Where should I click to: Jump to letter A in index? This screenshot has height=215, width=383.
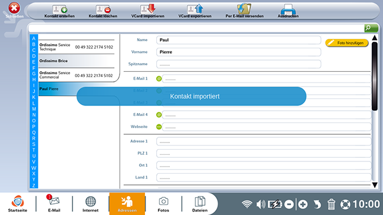(34, 38)
